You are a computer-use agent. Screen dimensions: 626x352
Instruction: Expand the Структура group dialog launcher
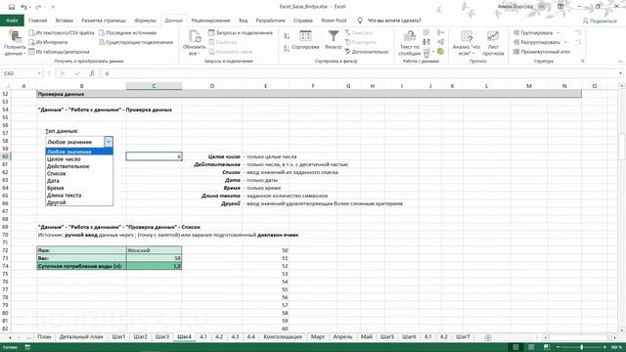pos(583,61)
